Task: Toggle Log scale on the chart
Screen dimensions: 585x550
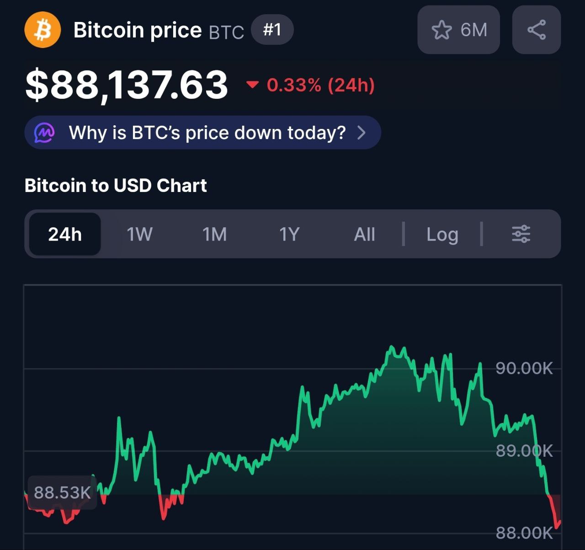Action: [442, 234]
